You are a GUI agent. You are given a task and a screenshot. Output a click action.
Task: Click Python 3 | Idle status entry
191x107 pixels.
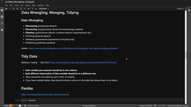coord(33,106)
